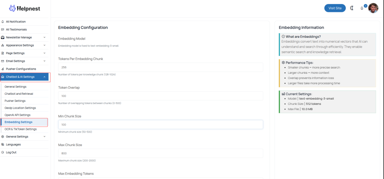Toggle dark mode with the moon icon
Screen dimensions: 384x179
pyautogui.click(x=352, y=8)
